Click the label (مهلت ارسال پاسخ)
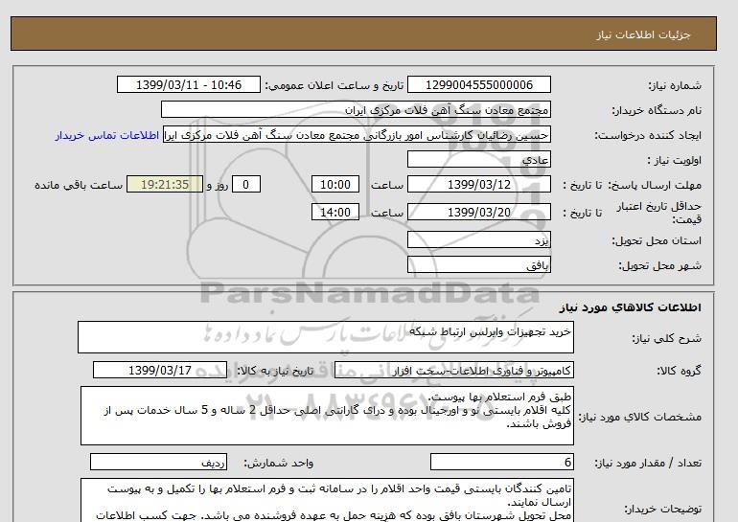 (x=655, y=185)
